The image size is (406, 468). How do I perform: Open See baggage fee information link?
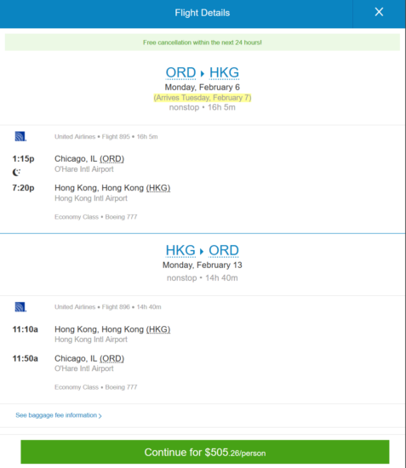pyautogui.click(x=56, y=415)
